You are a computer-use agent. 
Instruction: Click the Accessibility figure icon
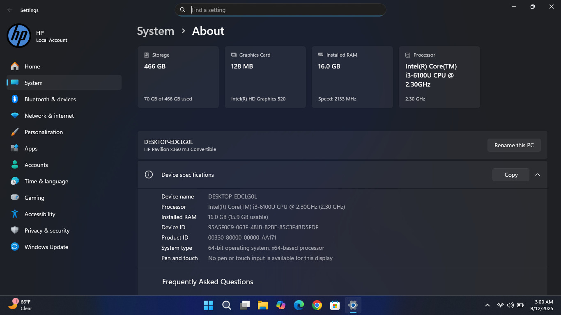[x=15, y=214]
